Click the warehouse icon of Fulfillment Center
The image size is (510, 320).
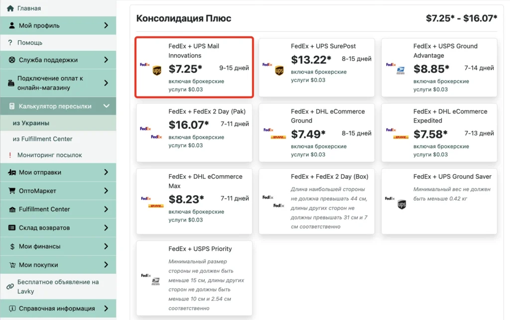pos(12,210)
